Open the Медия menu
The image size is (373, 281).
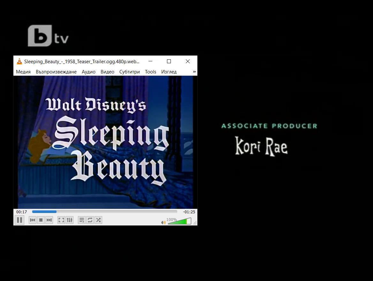coord(23,72)
